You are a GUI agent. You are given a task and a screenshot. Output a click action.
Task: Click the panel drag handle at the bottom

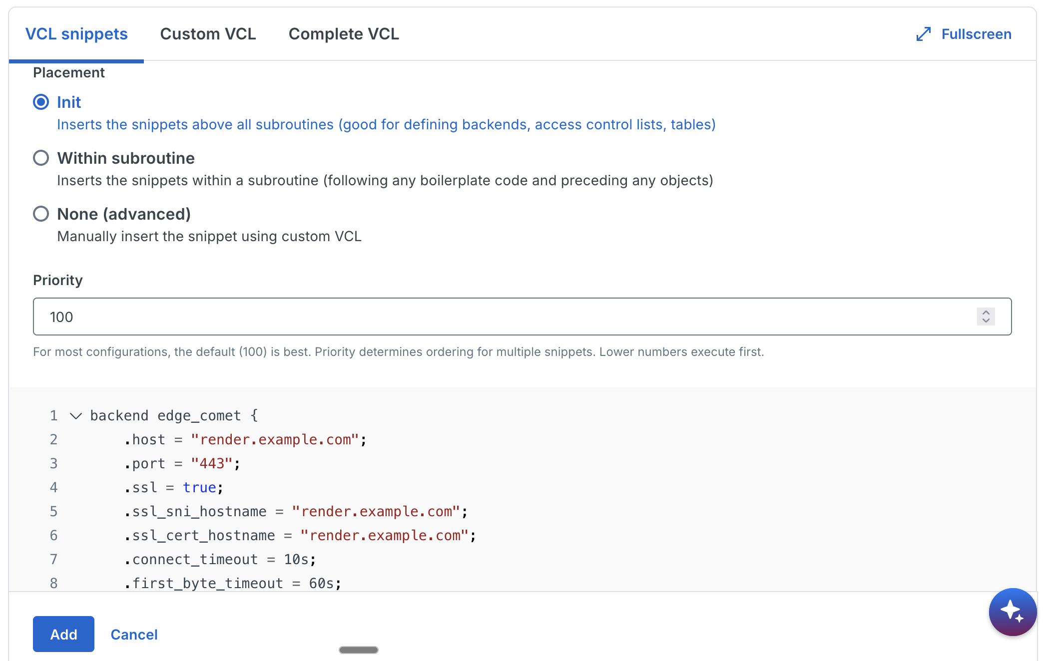358,650
